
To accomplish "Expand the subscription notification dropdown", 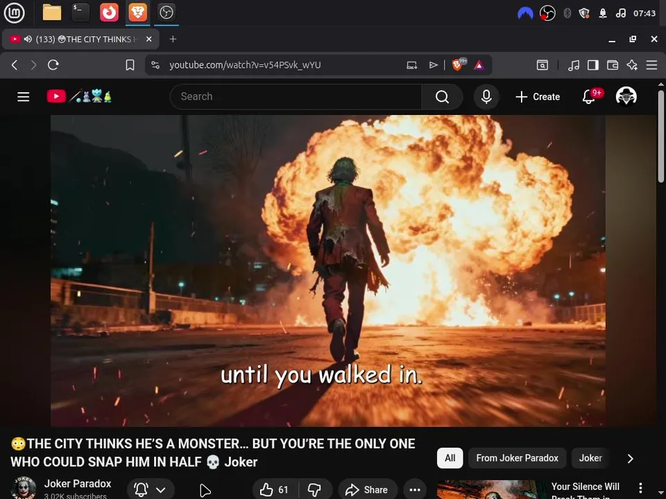I will point(160,490).
